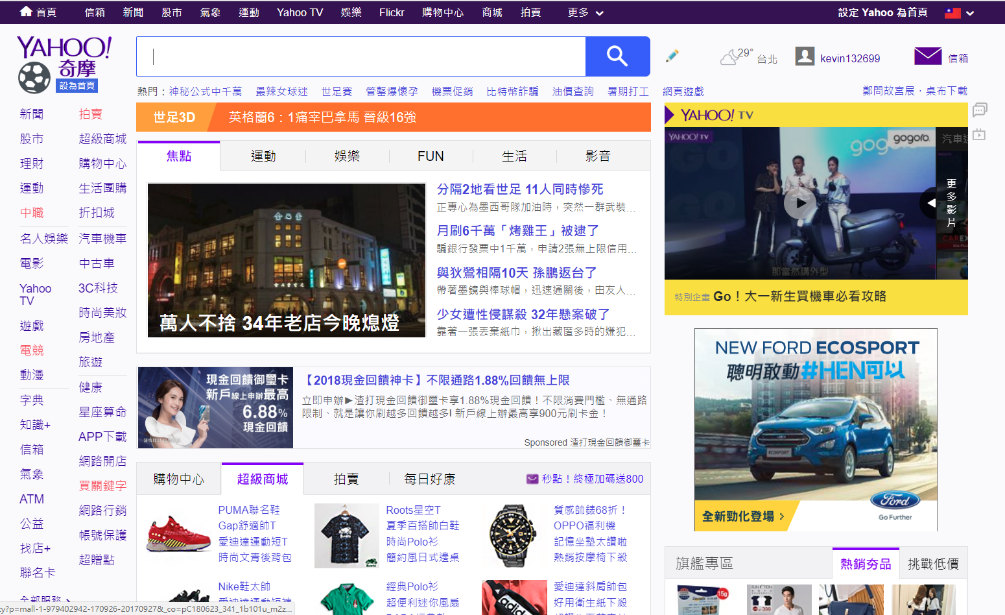Open Flickr in the top navigation bar

392,12
